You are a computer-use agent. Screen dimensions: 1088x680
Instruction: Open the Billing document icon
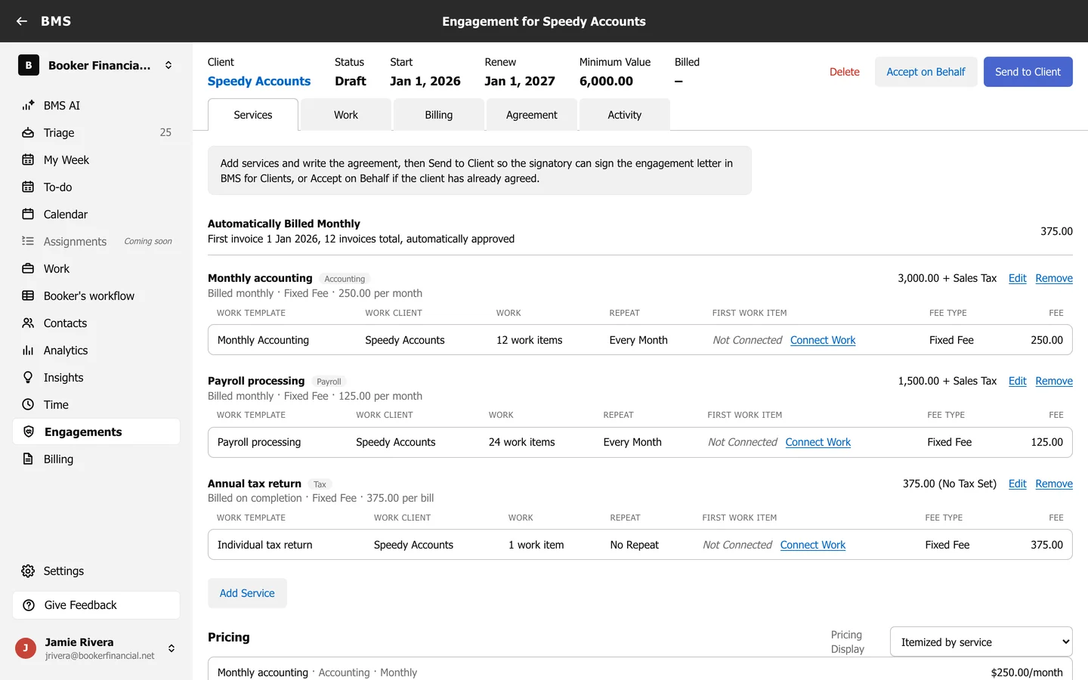(28, 459)
